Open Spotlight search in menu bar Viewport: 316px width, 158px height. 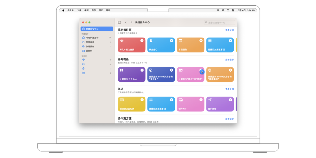coord(223,10)
